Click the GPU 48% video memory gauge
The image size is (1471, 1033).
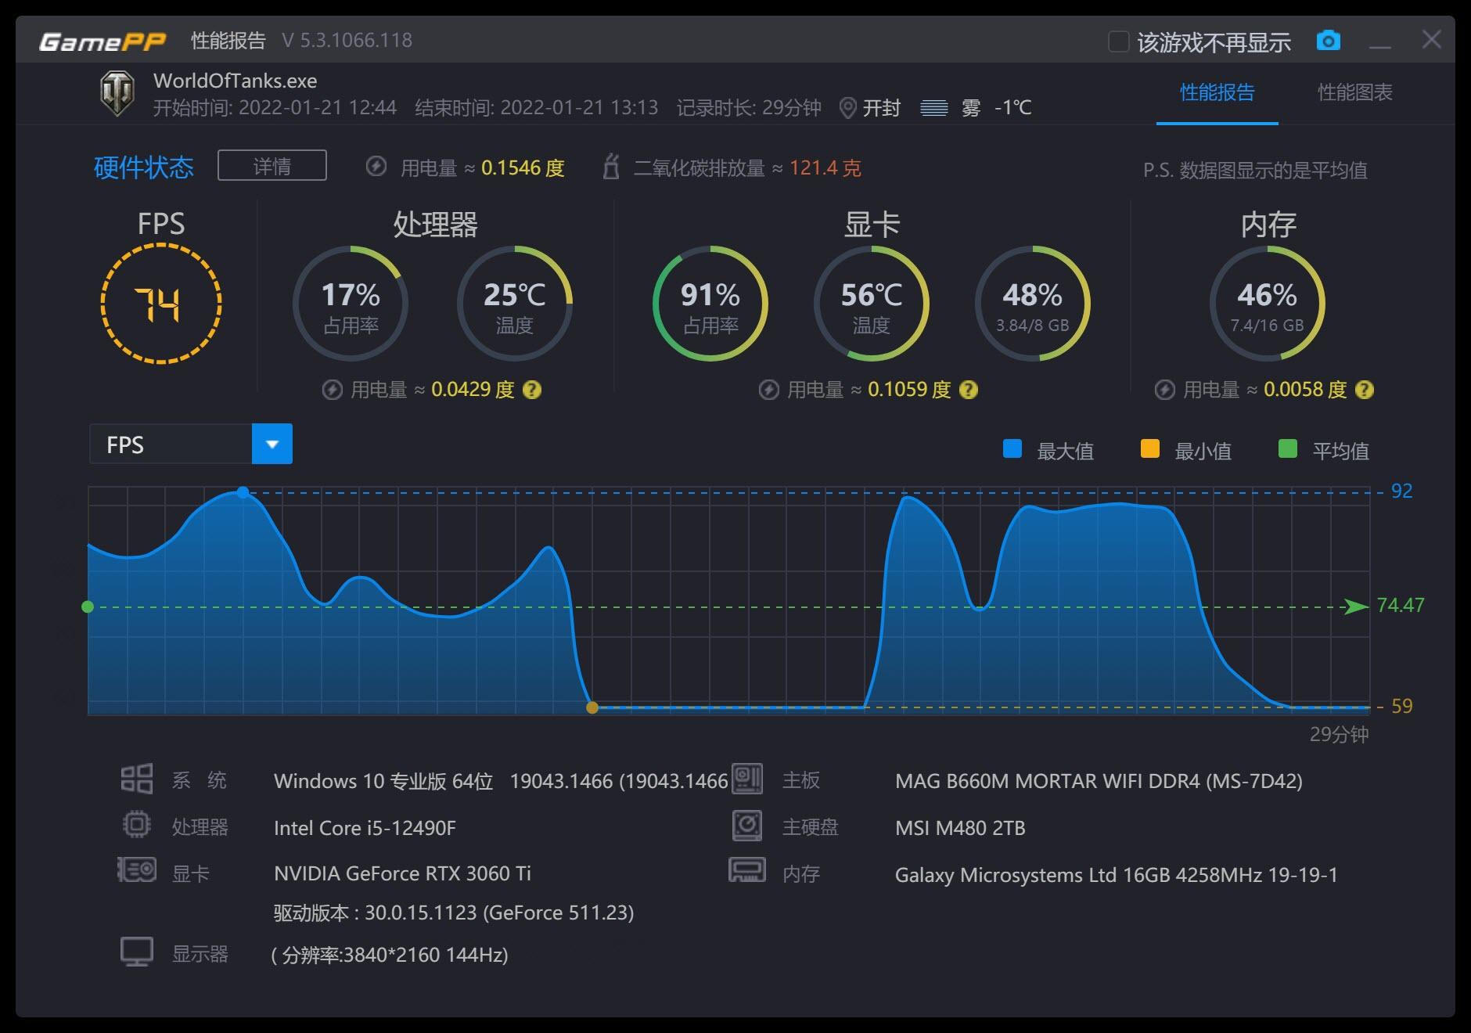(1033, 304)
